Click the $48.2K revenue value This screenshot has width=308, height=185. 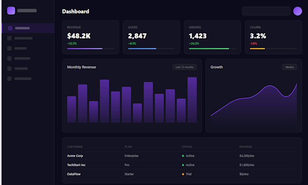[x=79, y=36]
